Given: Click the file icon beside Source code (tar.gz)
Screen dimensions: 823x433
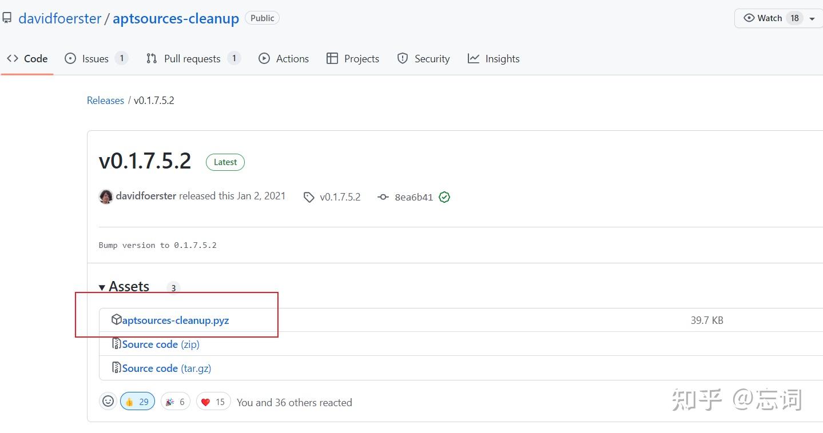Looking at the screenshot, I should [116, 368].
